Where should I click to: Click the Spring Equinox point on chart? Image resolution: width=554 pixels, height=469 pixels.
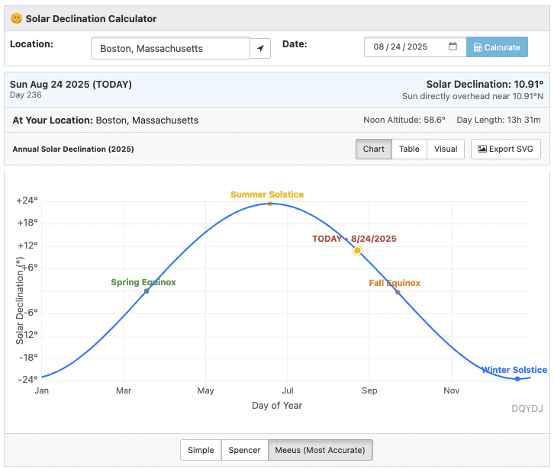(x=147, y=291)
